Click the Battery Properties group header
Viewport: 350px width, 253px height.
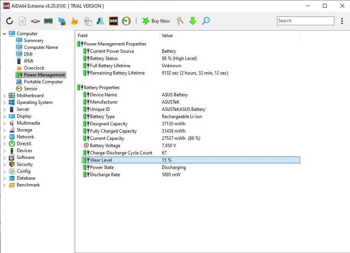pos(98,88)
